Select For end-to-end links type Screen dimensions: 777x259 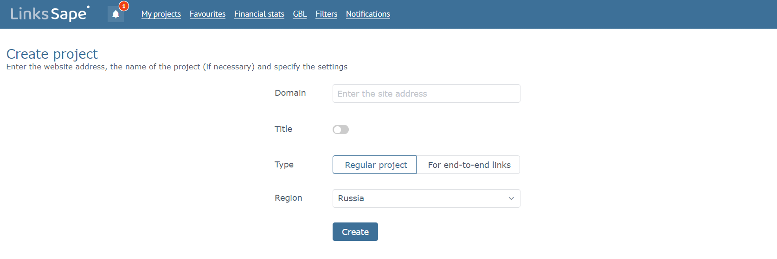click(469, 165)
